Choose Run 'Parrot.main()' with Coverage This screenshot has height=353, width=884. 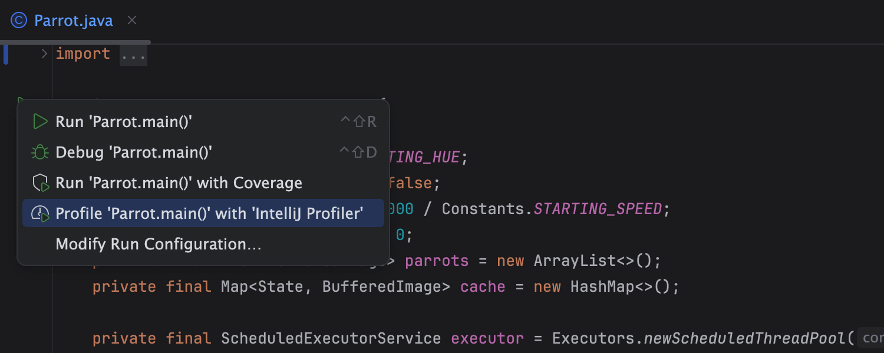pos(179,182)
